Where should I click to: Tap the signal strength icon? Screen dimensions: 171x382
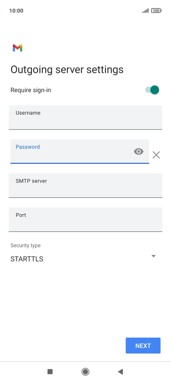pyautogui.click(x=146, y=11)
